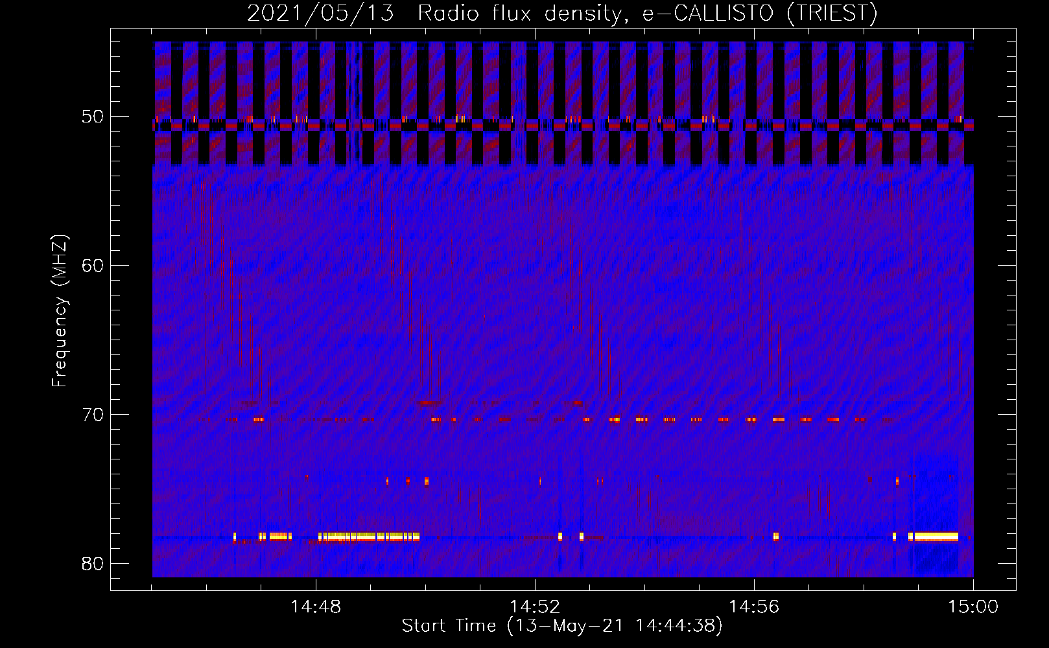Click the 60 frequency tick label
The width and height of the screenshot is (1049, 648).
coord(93,266)
